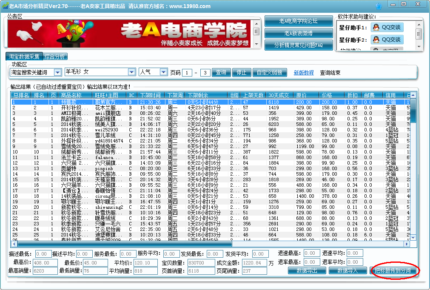The height and width of the screenshot is (290, 430).
Task: Click the 数据导出 button
Action: tap(307, 270)
